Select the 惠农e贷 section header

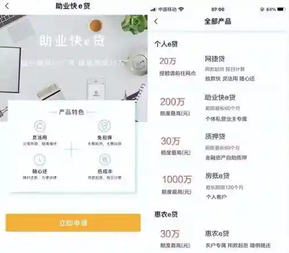point(166,214)
